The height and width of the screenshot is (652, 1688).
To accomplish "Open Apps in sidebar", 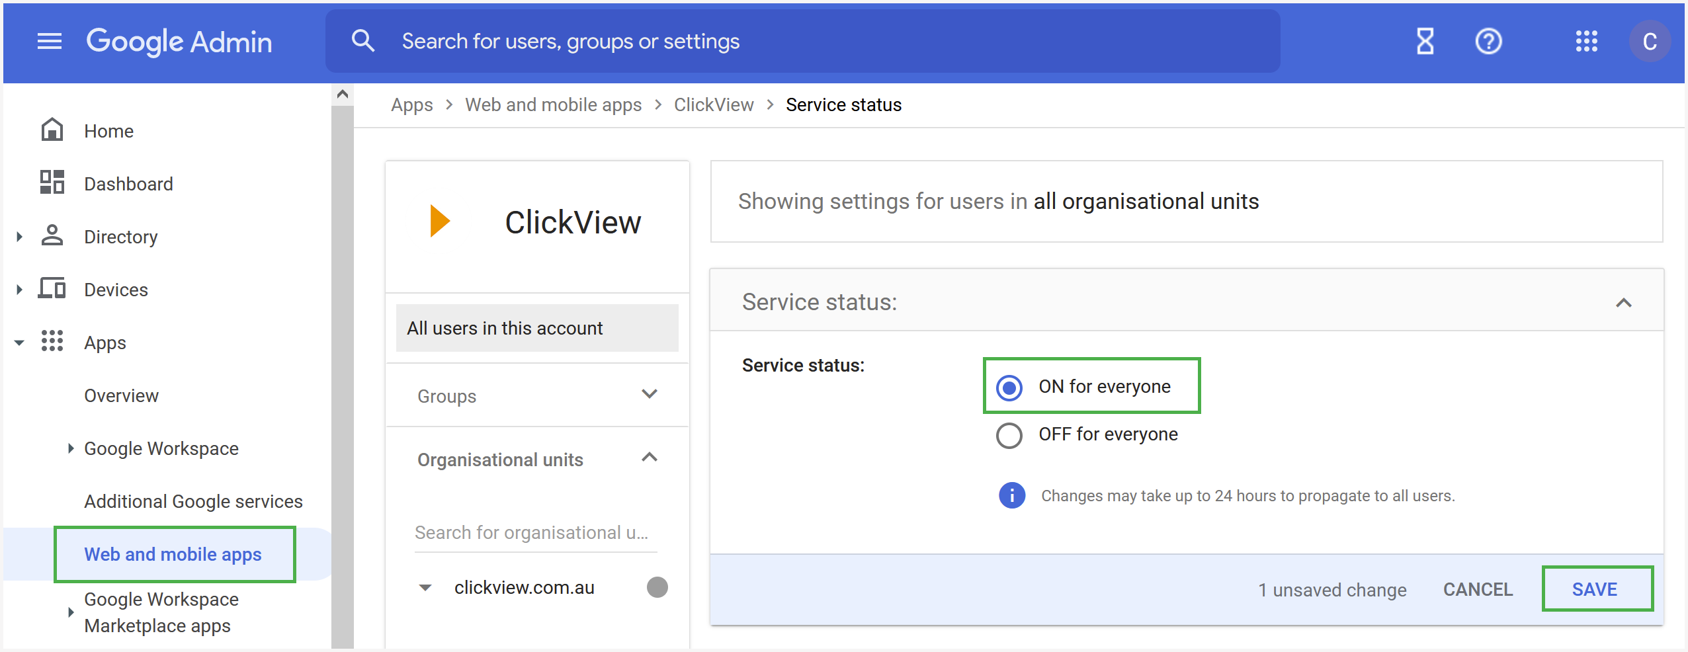I will click(105, 343).
